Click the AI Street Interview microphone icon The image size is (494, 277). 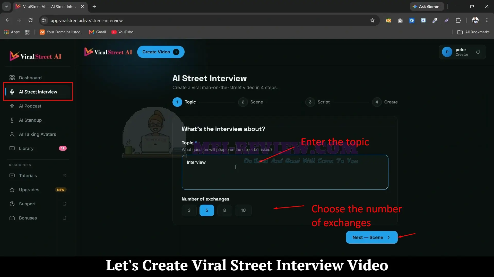click(x=12, y=92)
